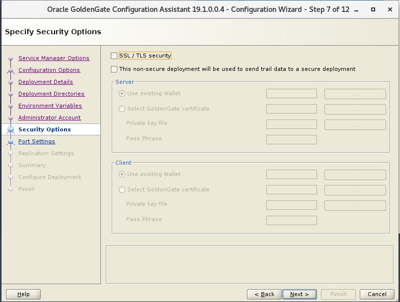400x302 pixels.
Task: Click the Replication Settings step label
Action: click(x=46, y=153)
